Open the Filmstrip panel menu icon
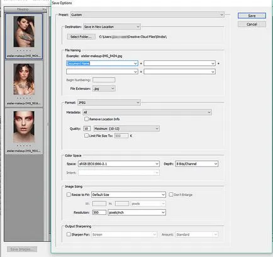 tap(44, 9)
